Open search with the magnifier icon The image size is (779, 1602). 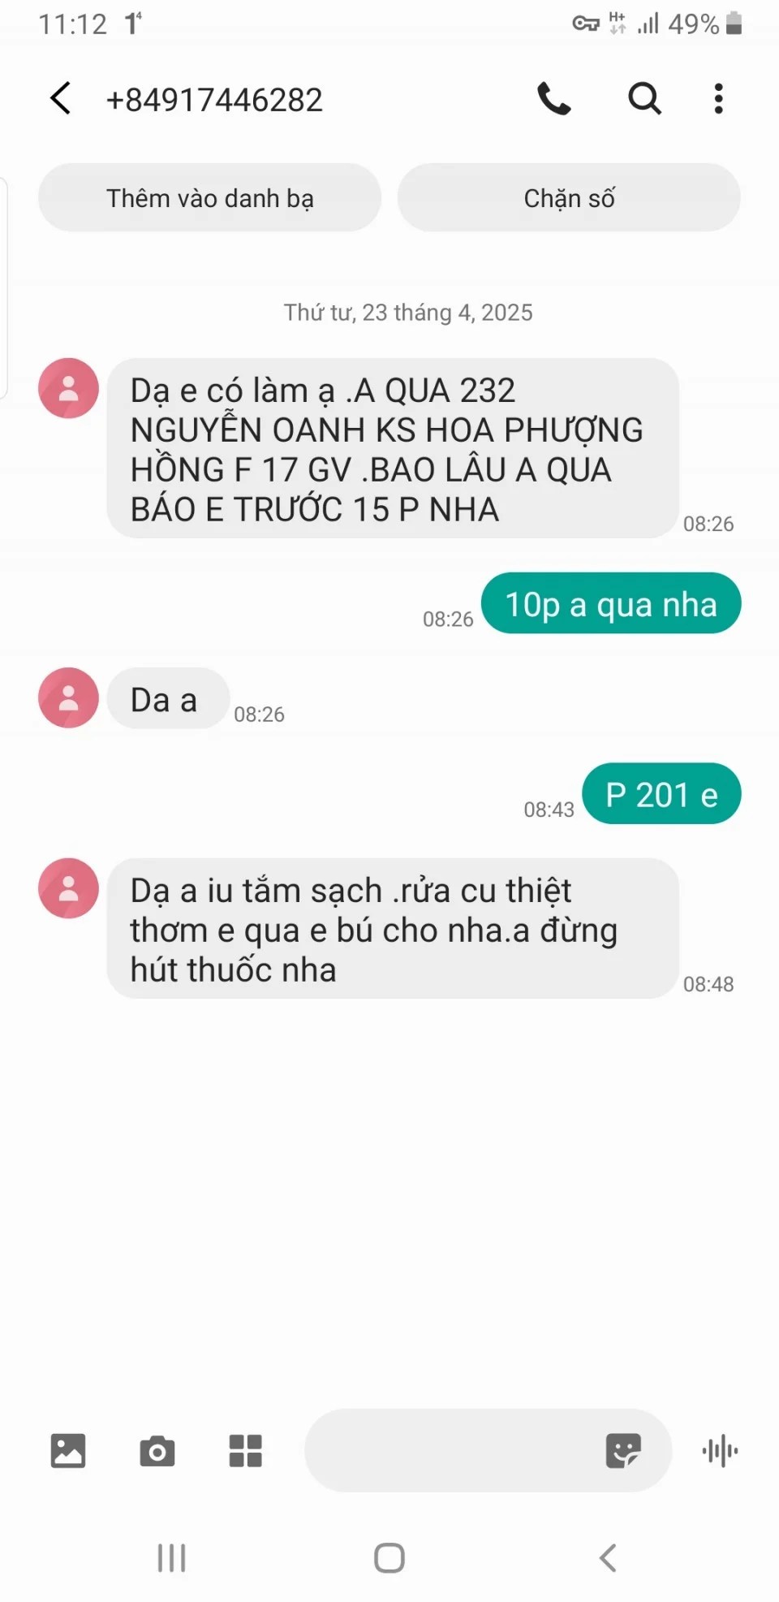(645, 99)
